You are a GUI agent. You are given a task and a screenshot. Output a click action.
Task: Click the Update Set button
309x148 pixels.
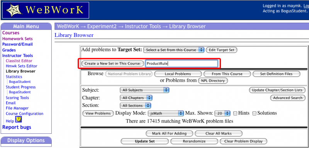click(x=144, y=141)
